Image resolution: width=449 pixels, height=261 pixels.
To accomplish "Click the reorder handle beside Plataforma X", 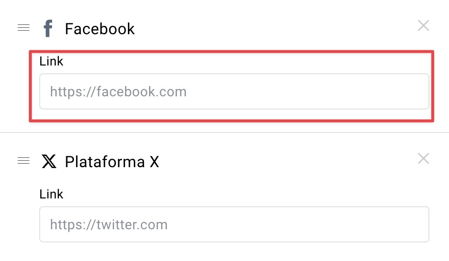I will point(24,161).
